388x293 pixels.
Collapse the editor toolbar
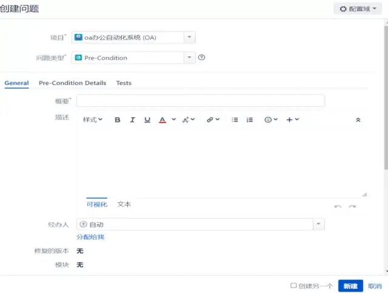pyautogui.click(x=358, y=120)
